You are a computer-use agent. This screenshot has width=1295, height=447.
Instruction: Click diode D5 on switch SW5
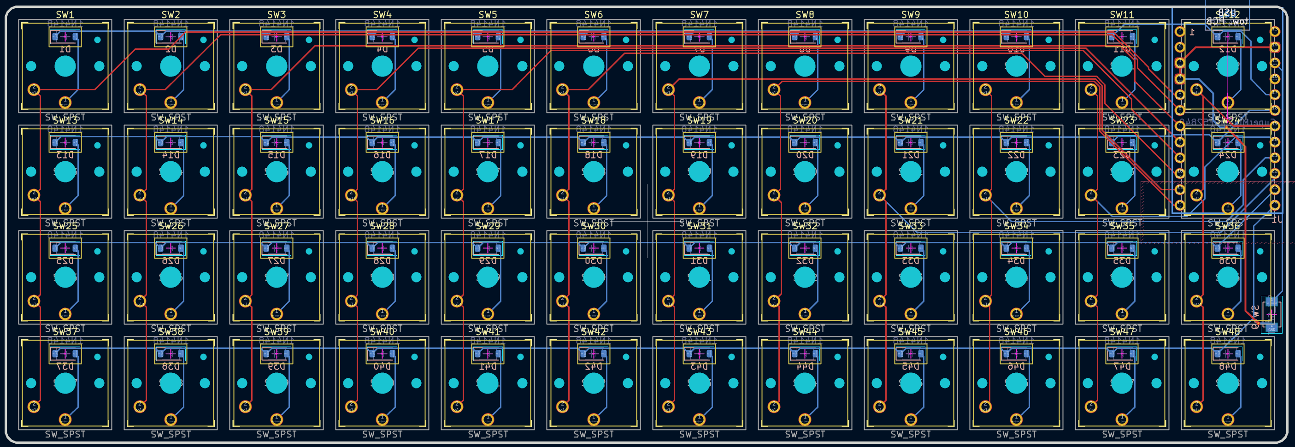pos(488,37)
